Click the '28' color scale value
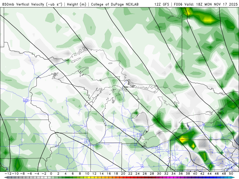The width and height of the screenshot is (239, 179). (x=152, y=174)
